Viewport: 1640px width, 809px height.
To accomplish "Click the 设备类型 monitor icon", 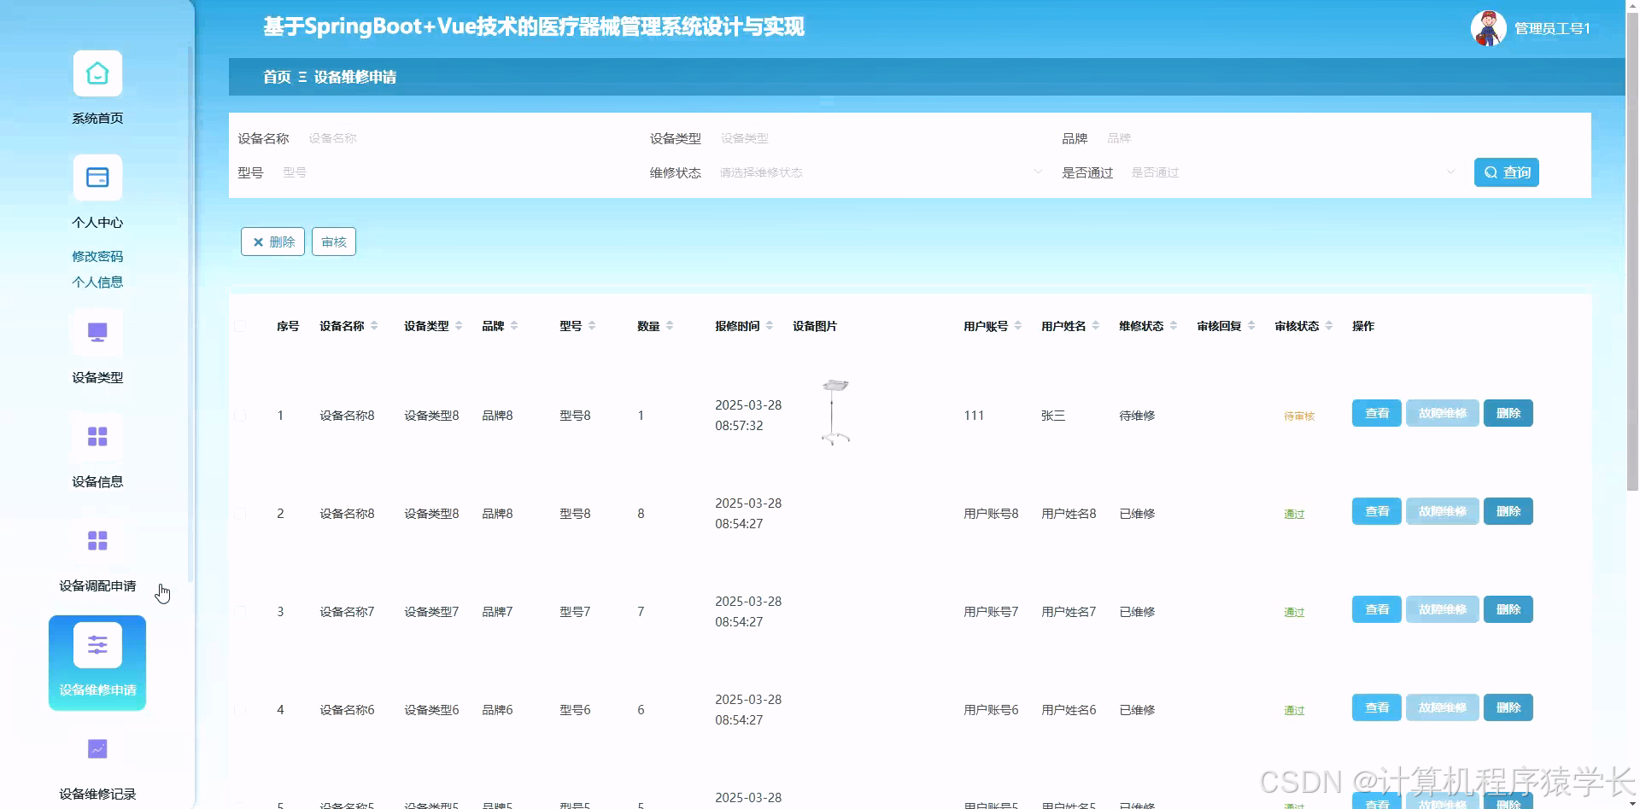I will point(97,333).
